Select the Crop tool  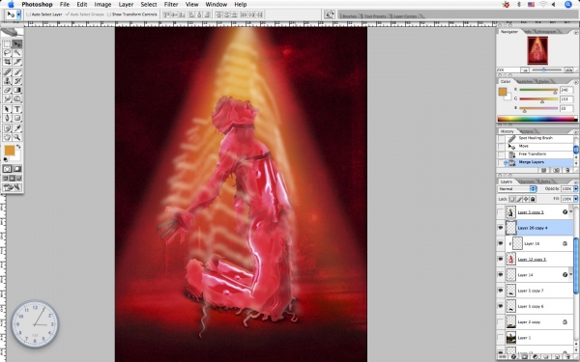[7, 62]
